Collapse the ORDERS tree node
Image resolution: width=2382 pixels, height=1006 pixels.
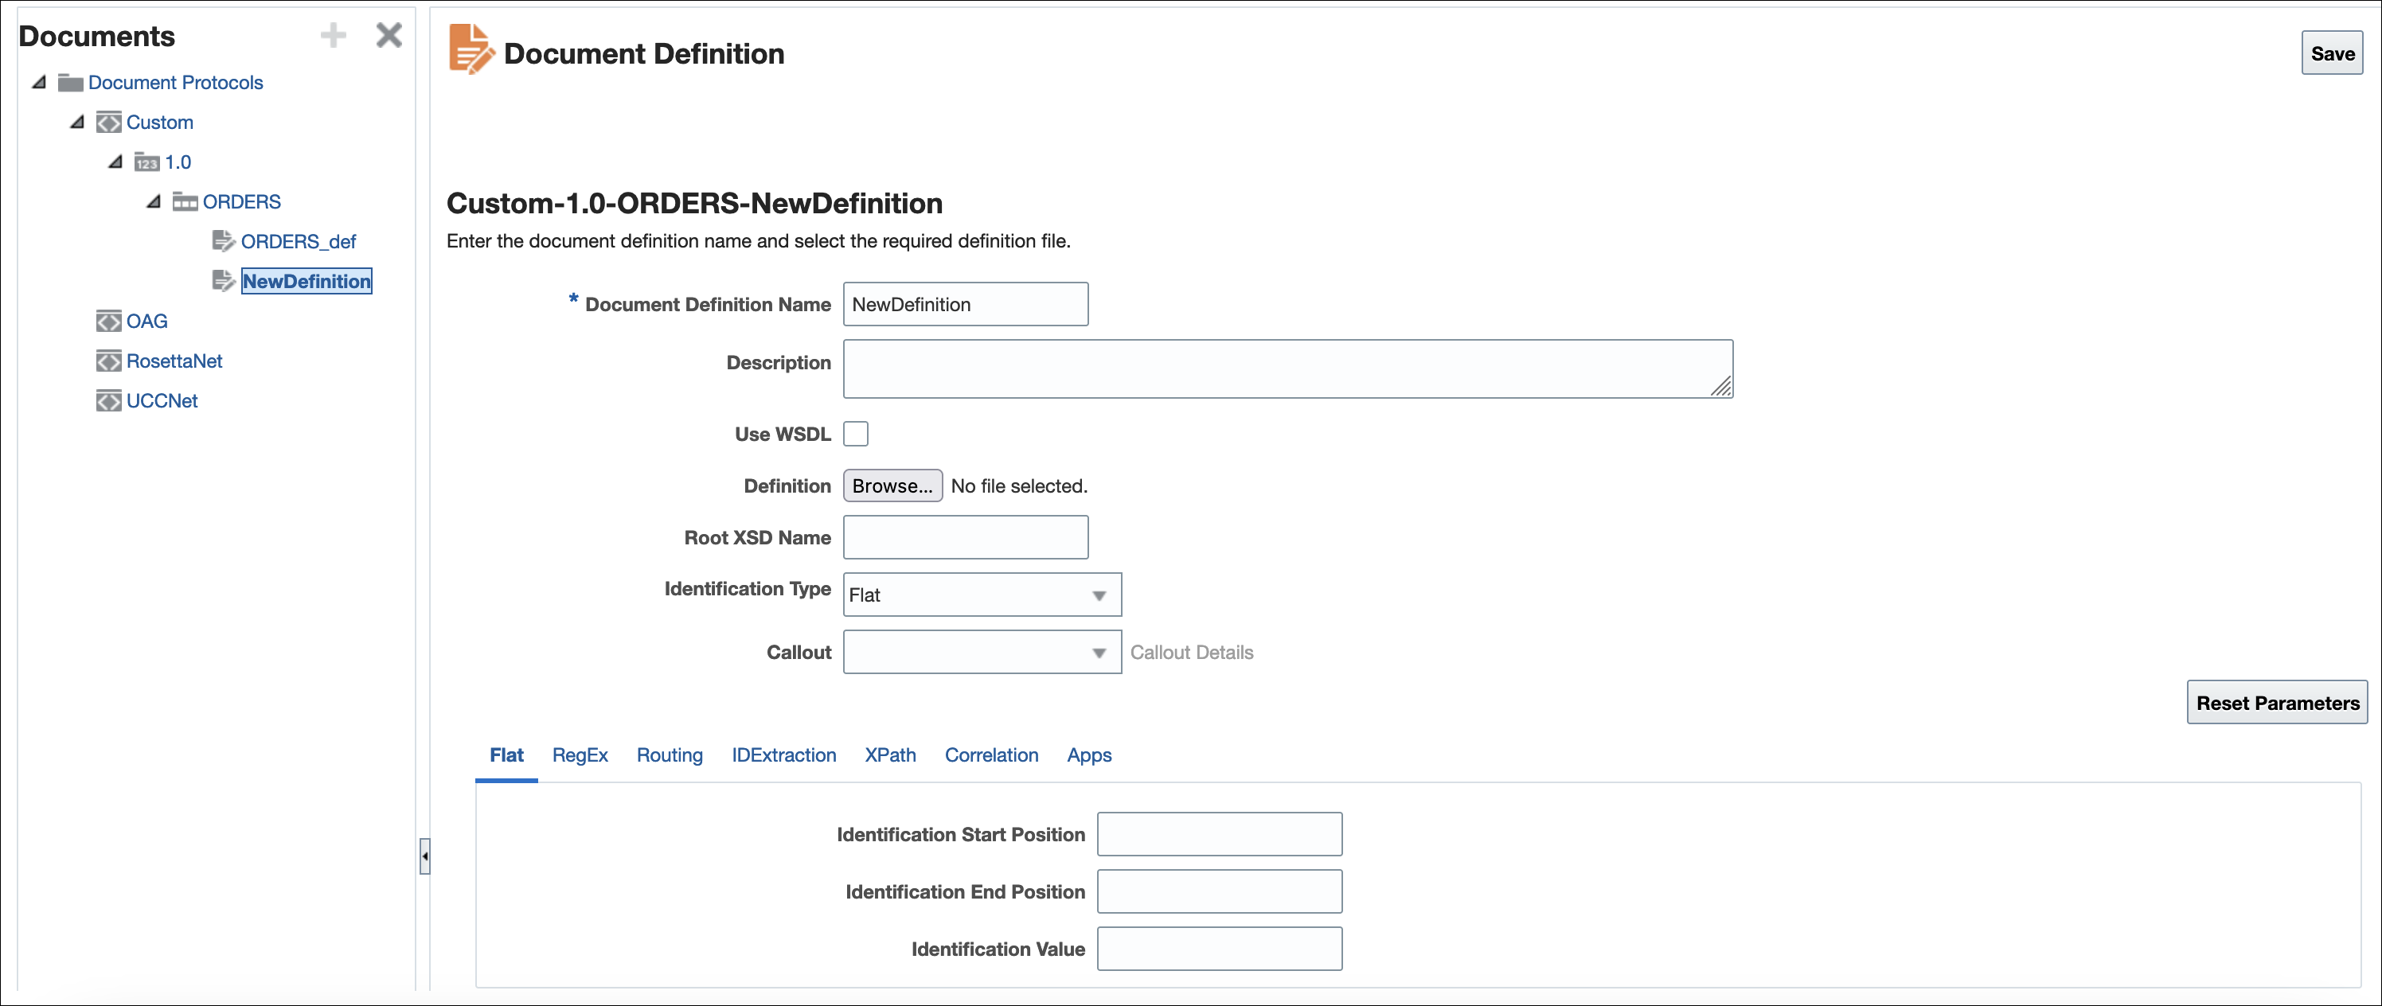154,201
